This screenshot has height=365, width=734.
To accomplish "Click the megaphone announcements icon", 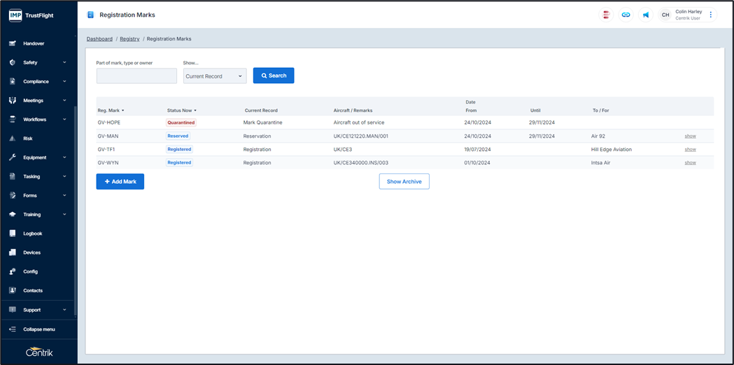I will point(646,15).
